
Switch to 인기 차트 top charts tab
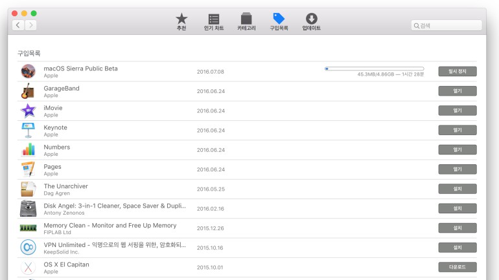click(214, 22)
